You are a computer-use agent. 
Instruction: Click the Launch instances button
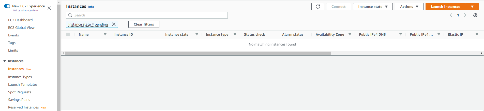445,7
